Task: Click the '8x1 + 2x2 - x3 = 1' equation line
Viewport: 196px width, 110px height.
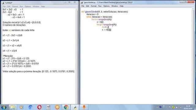Action: pyautogui.click(x=13, y=9)
